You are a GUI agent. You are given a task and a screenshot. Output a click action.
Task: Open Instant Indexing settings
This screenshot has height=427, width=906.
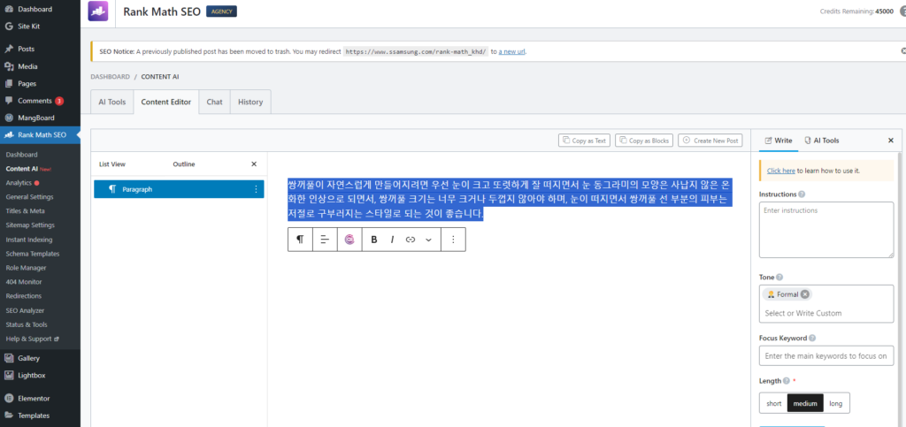pyautogui.click(x=29, y=240)
